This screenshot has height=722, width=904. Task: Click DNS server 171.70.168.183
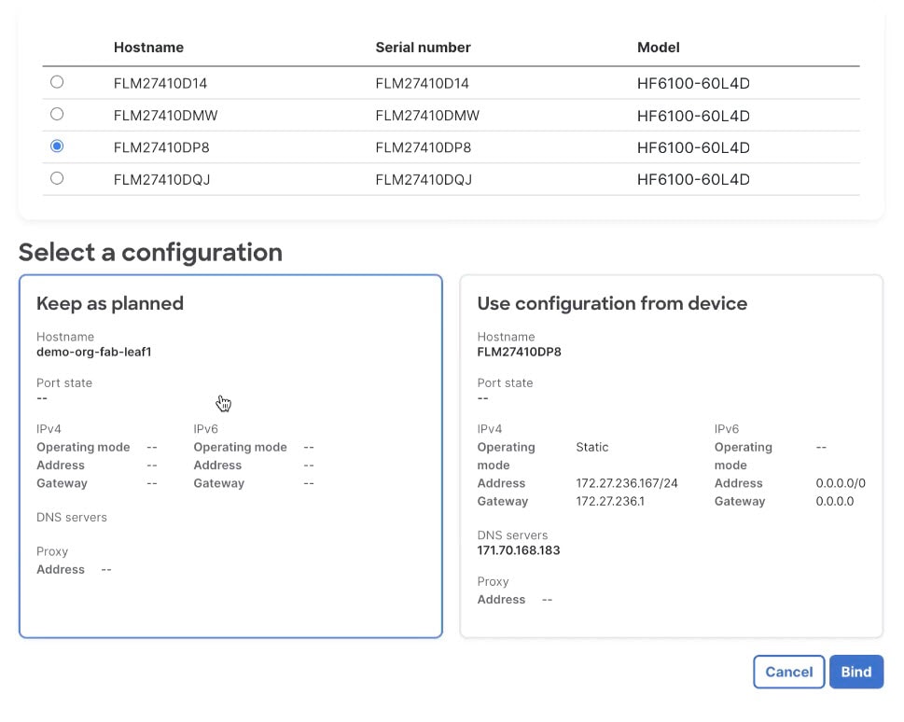(x=519, y=550)
